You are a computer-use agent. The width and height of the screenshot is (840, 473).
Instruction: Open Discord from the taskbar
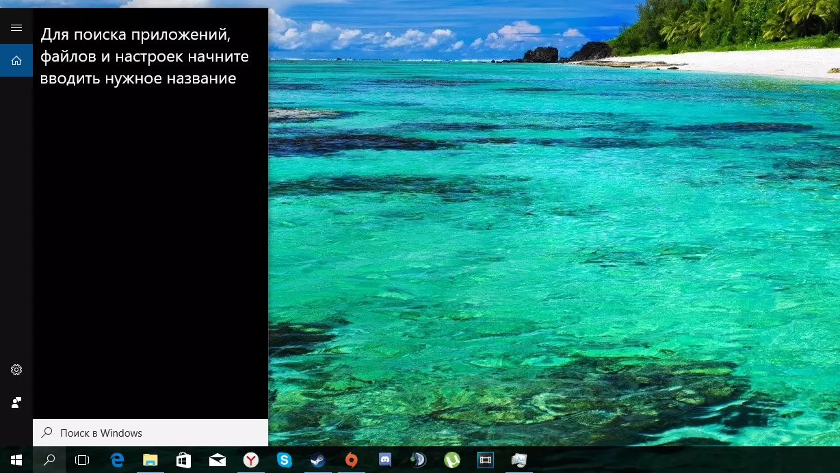click(x=385, y=460)
